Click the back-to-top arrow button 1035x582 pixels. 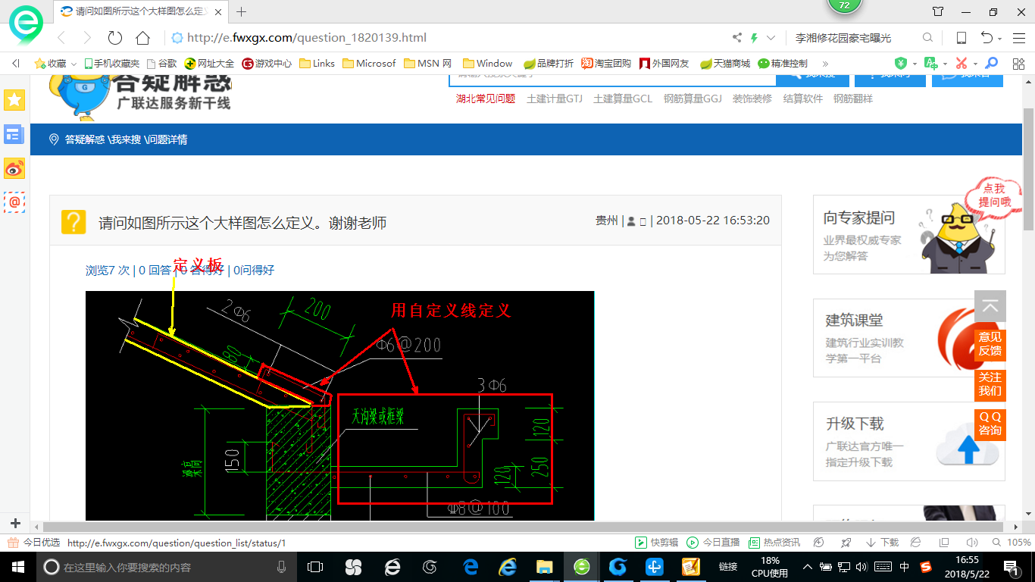[x=990, y=308]
